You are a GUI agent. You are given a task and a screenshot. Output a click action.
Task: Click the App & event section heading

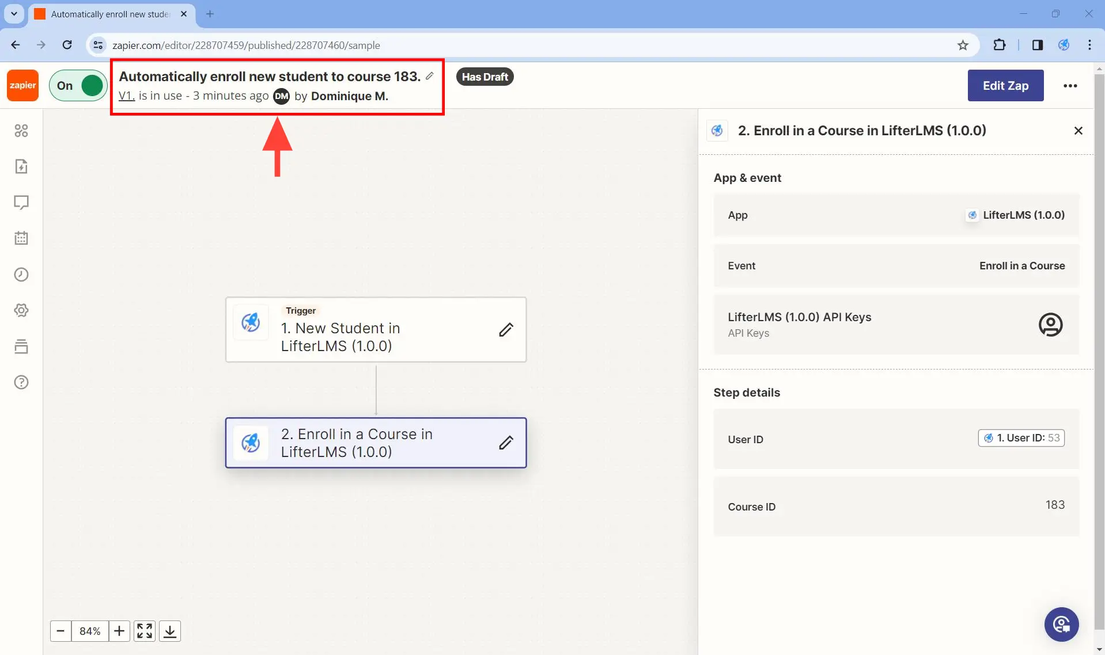click(x=747, y=178)
